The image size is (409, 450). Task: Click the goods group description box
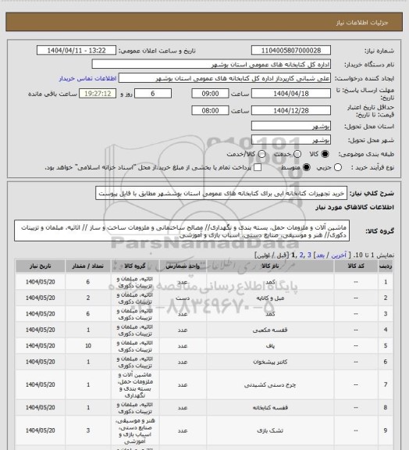tap(182, 231)
